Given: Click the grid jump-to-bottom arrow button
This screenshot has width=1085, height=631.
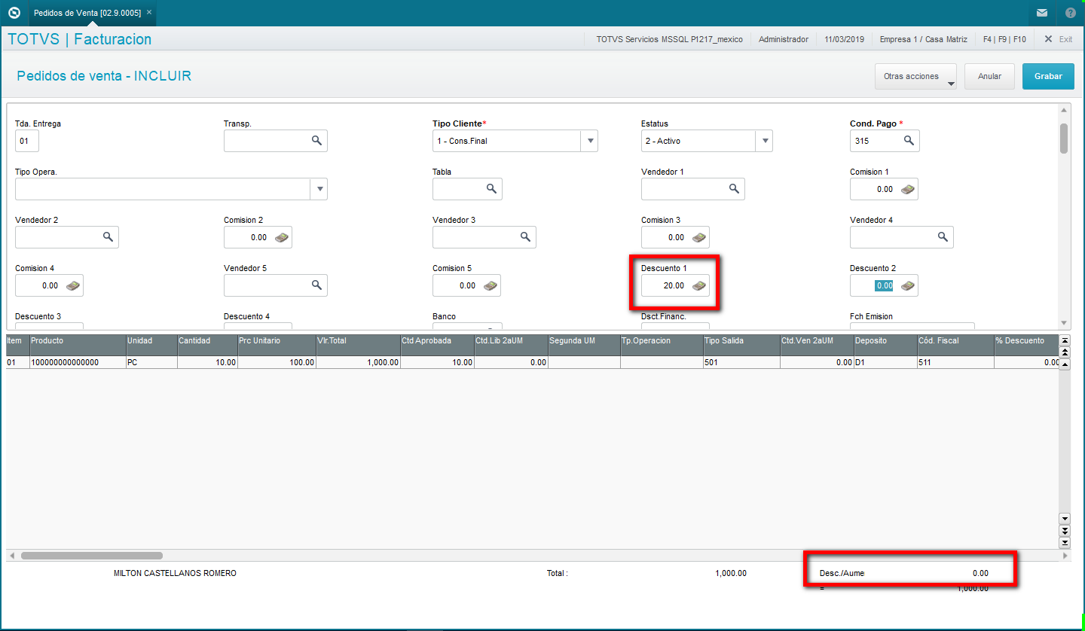Looking at the screenshot, I should 1065,542.
